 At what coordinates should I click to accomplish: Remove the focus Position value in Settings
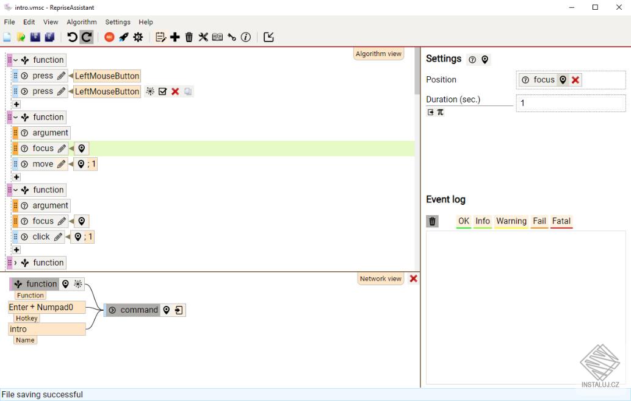(x=575, y=80)
